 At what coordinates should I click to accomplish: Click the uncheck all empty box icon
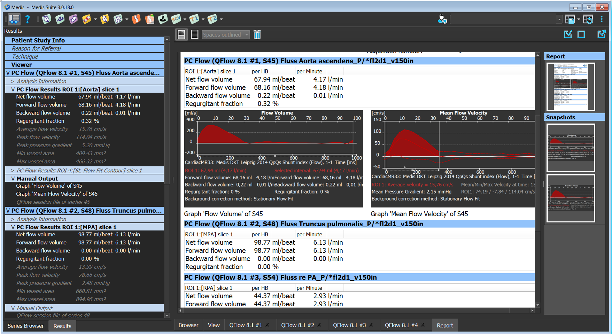581,34
